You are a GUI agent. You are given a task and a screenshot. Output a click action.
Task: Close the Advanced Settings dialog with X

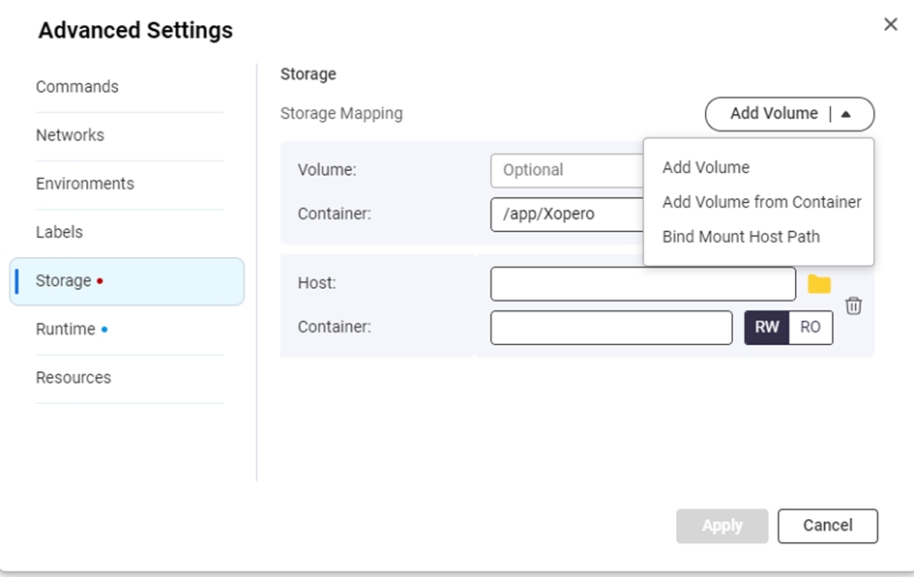point(891,25)
